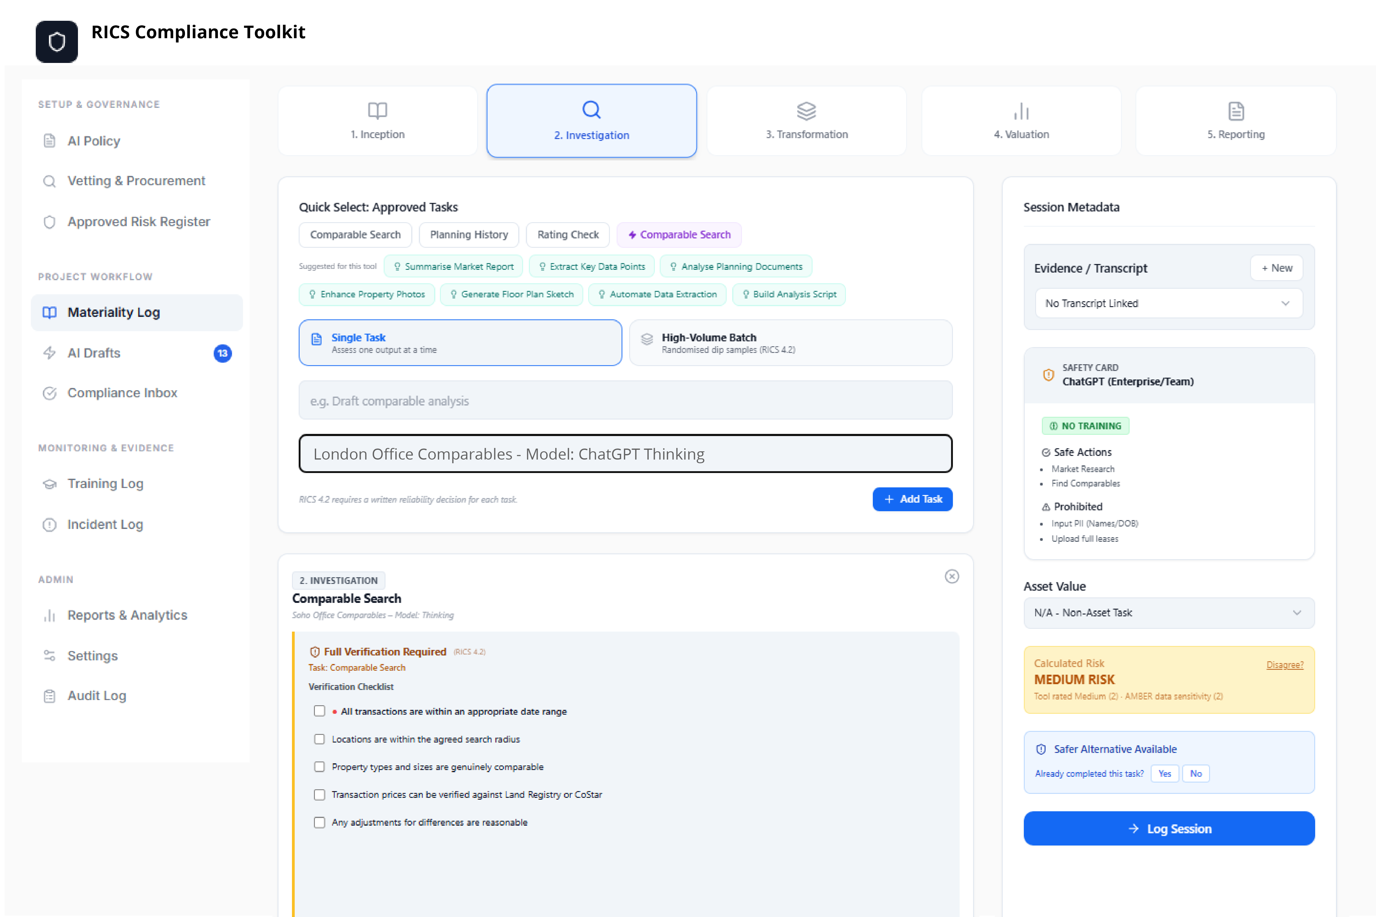The height and width of the screenshot is (917, 1376).
Task: Click the Approved Risk Register shield icon
Action: [x=50, y=222]
